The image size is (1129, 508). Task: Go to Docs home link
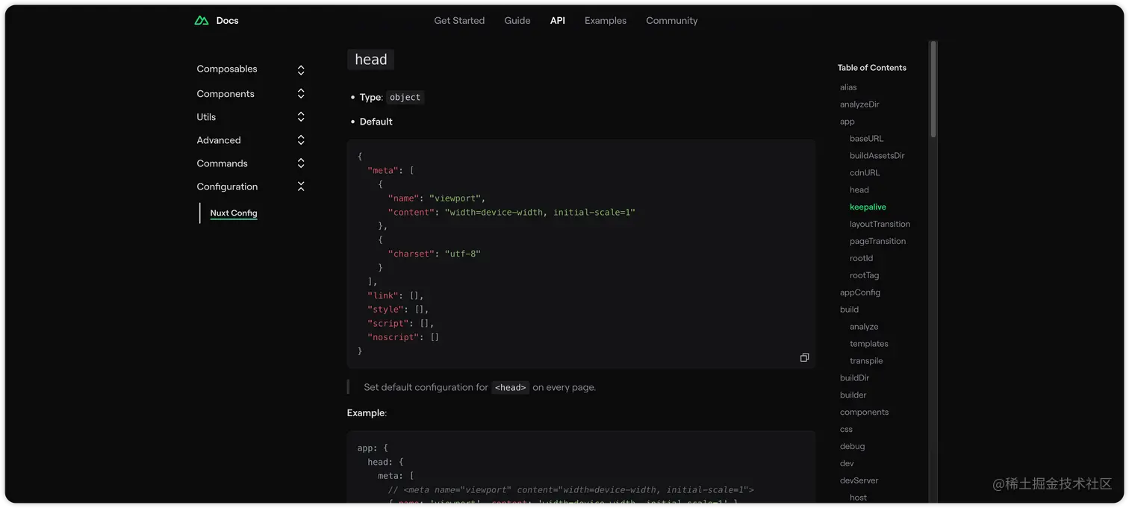[x=227, y=21]
